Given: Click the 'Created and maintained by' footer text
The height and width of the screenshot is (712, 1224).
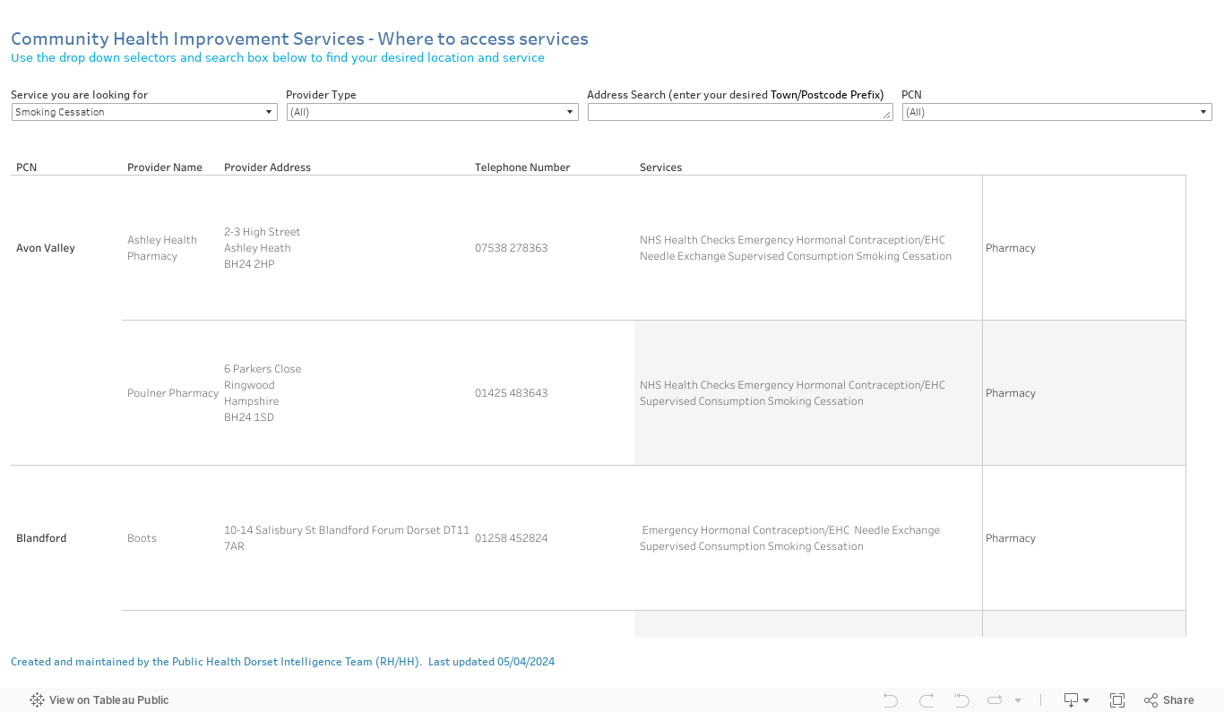Looking at the screenshot, I should pyautogui.click(x=282, y=662).
